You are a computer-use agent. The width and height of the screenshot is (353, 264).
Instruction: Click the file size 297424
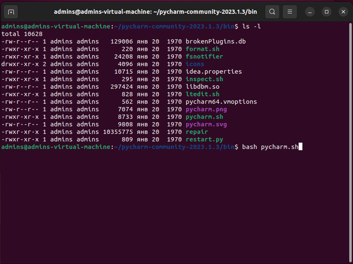click(x=122, y=87)
